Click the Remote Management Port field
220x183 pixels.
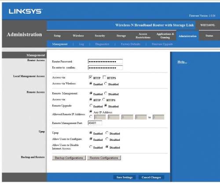[95, 123]
